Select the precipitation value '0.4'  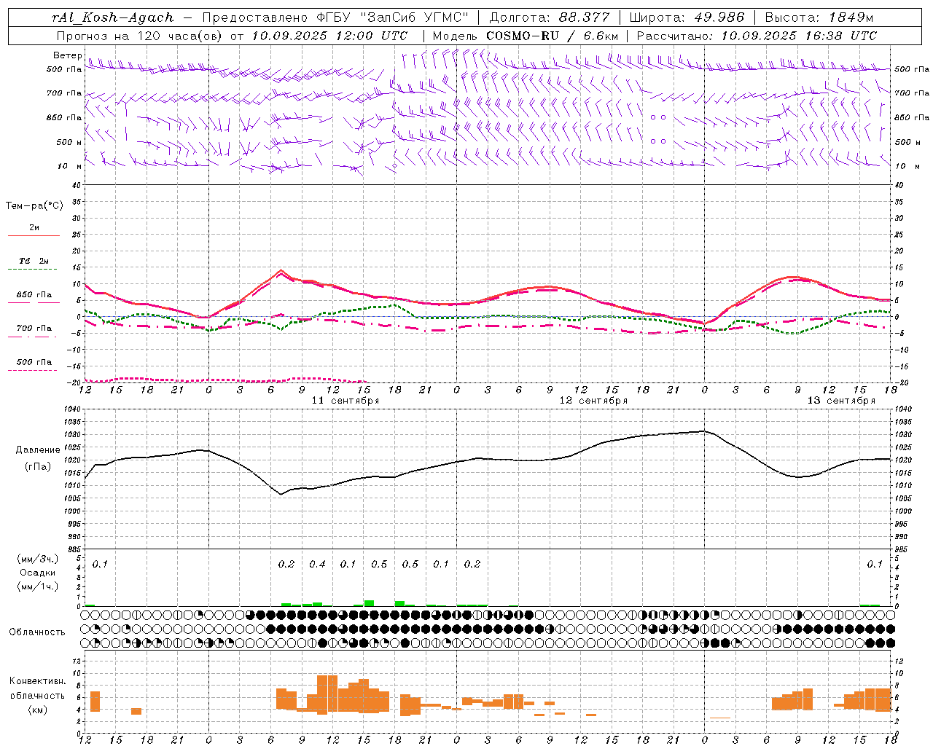(x=317, y=565)
